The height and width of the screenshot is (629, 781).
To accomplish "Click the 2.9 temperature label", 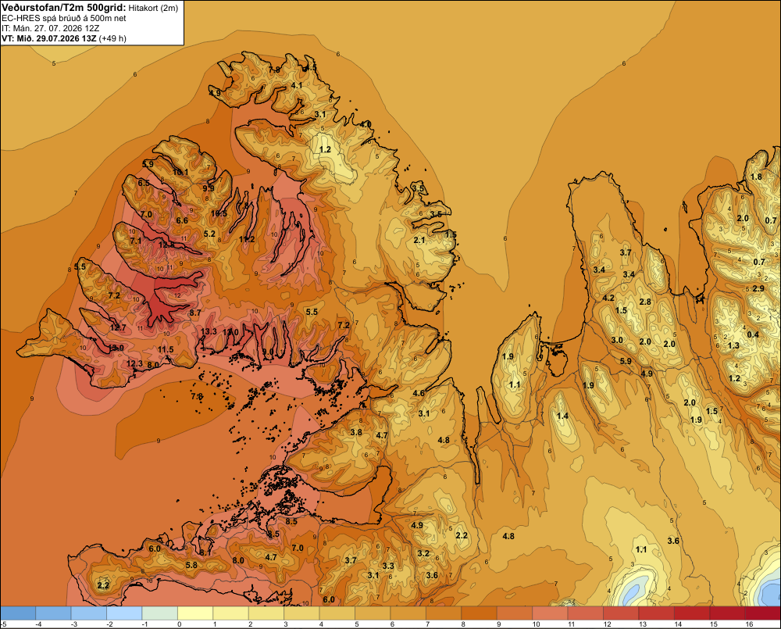I will 758,288.
